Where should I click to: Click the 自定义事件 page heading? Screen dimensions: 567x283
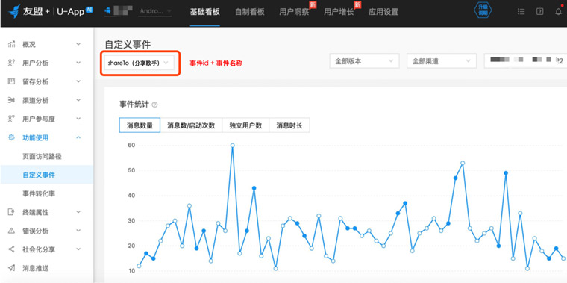coord(128,44)
